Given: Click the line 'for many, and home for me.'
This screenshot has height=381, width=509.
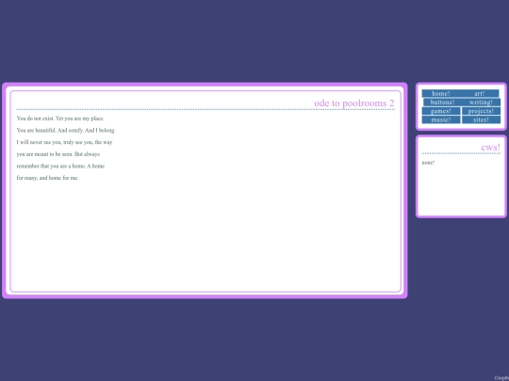Looking at the screenshot, I should point(47,178).
